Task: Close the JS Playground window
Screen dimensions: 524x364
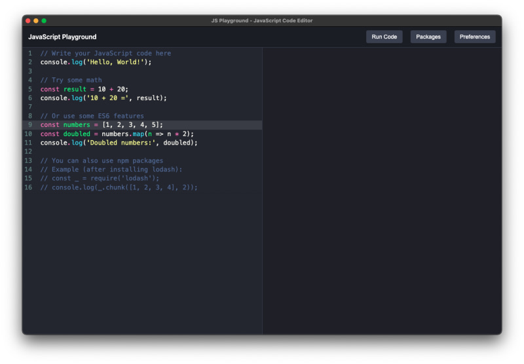Action: (x=28, y=21)
